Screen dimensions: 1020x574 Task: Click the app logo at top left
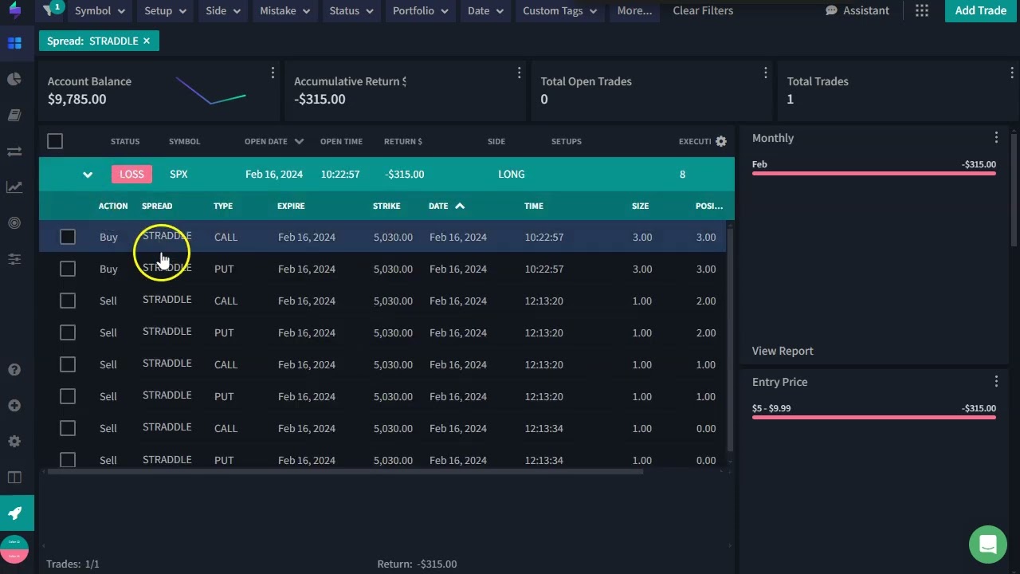[14, 11]
